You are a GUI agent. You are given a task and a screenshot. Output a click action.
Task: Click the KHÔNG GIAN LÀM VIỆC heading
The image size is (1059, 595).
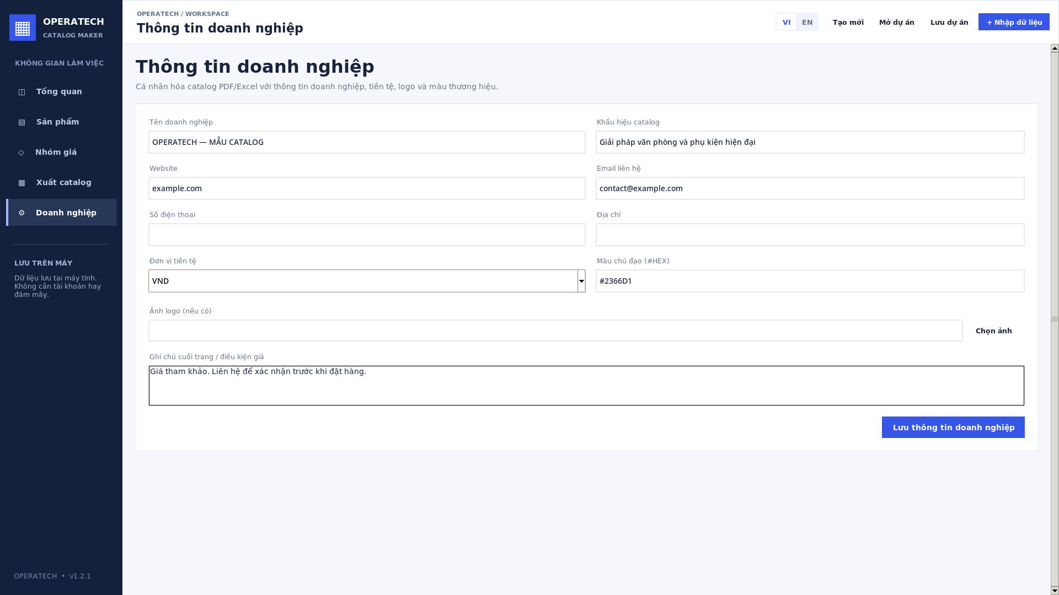[59, 63]
